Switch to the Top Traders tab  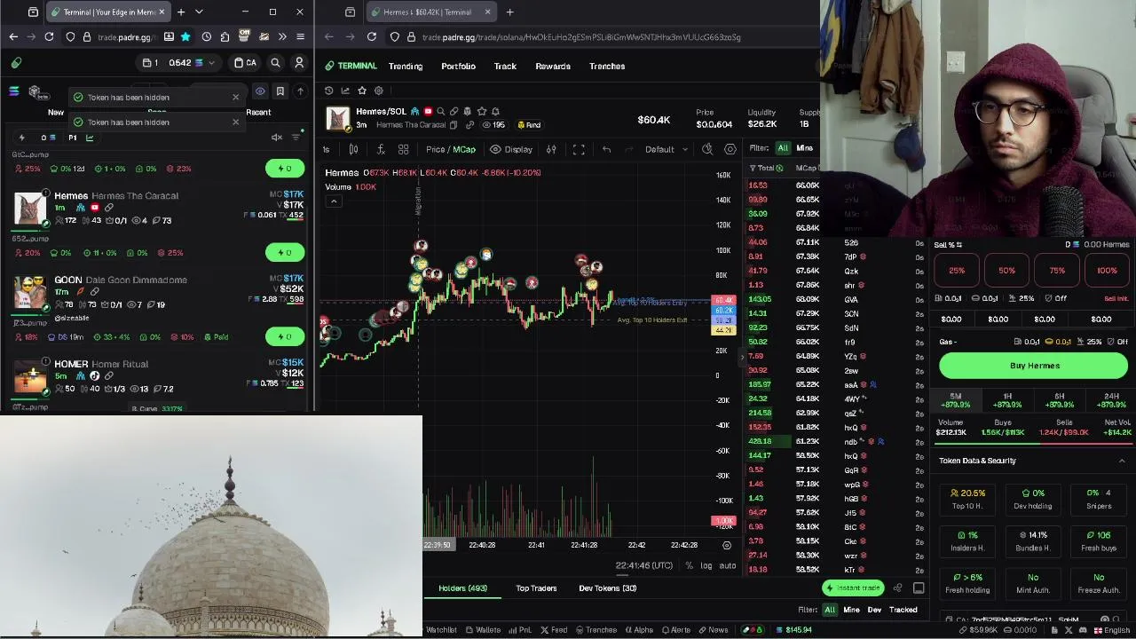coord(536,588)
